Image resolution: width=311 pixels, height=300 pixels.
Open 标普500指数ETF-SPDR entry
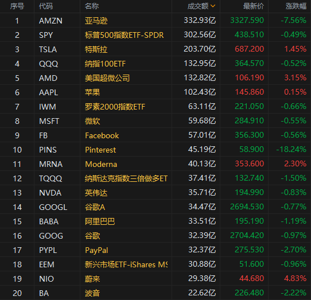point(124,35)
